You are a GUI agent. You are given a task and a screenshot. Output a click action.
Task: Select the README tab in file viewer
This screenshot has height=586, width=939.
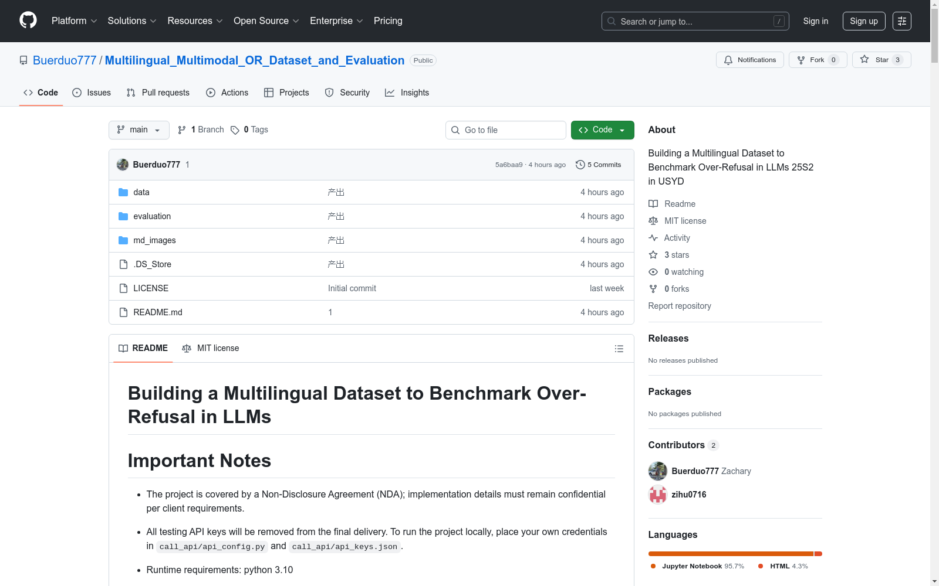point(143,349)
